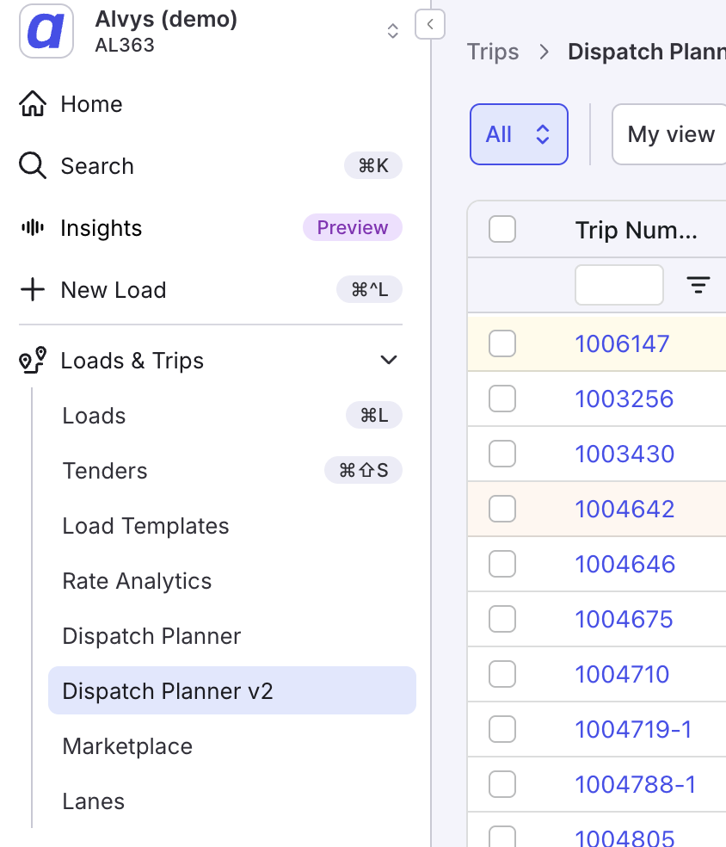Open the company switcher up-down arrows

pos(393,31)
